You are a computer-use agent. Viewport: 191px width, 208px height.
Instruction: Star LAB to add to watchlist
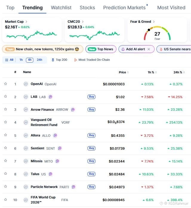pos(5,96)
